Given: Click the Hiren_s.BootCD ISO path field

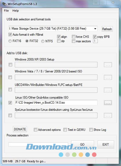Looking at the screenshot, I should (56, 103).
